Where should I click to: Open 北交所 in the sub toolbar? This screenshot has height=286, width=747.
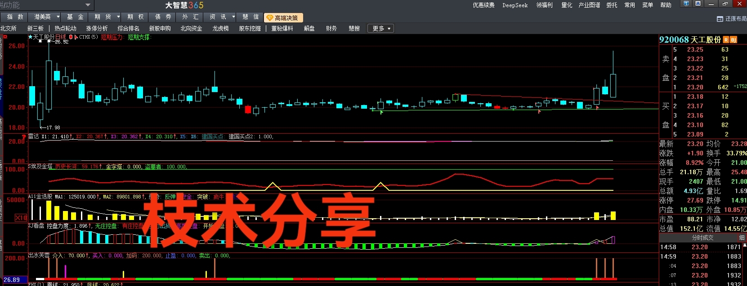point(9,28)
